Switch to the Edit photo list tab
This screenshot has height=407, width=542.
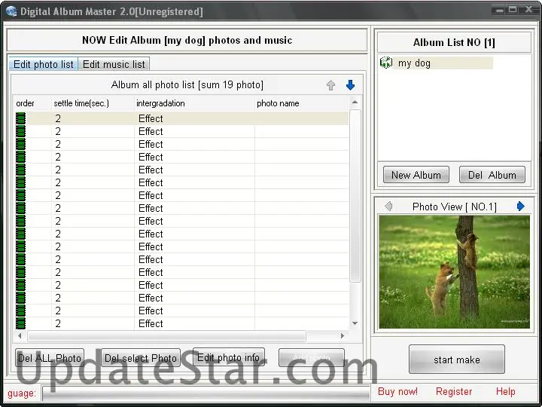click(x=44, y=64)
